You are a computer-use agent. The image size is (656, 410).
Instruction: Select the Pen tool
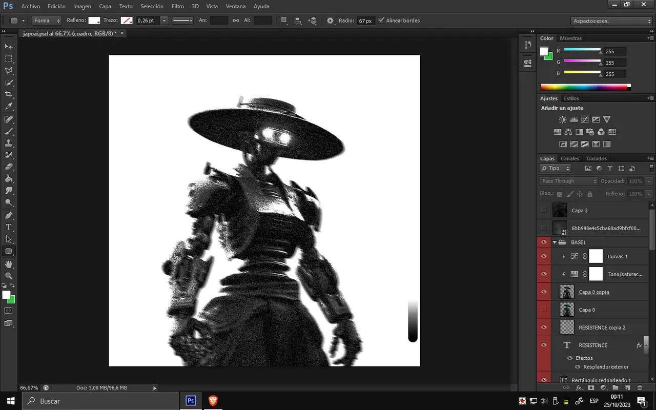[x=9, y=215]
